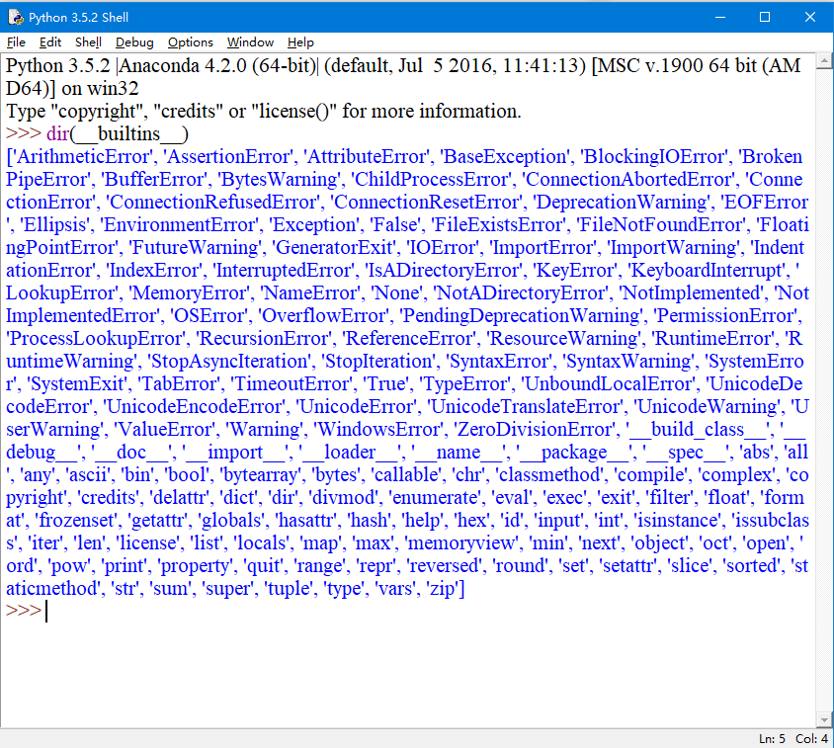Screen dimensions: 834x748
Task: Open the Options menu
Action: 191,42
